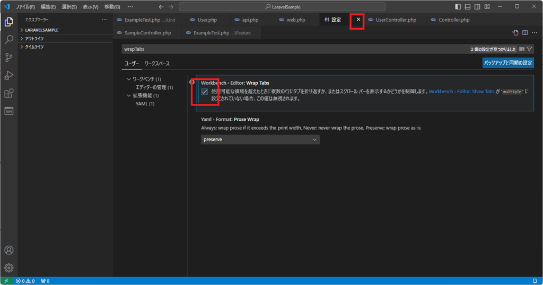Select the ワークスペース settings scope tab
This screenshot has width=543, height=285.
coord(157,64)
